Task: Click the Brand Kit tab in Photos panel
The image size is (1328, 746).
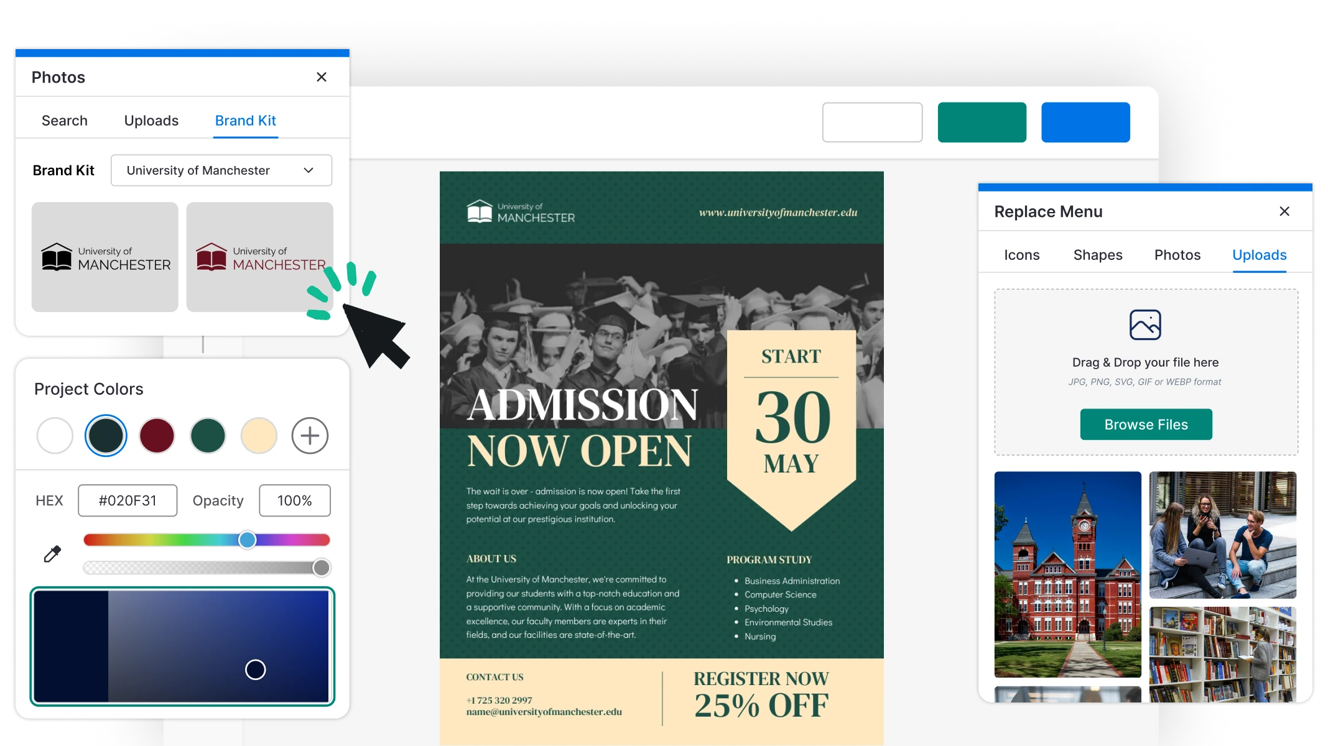Action: pyautogui.click(x=245, y=119)
